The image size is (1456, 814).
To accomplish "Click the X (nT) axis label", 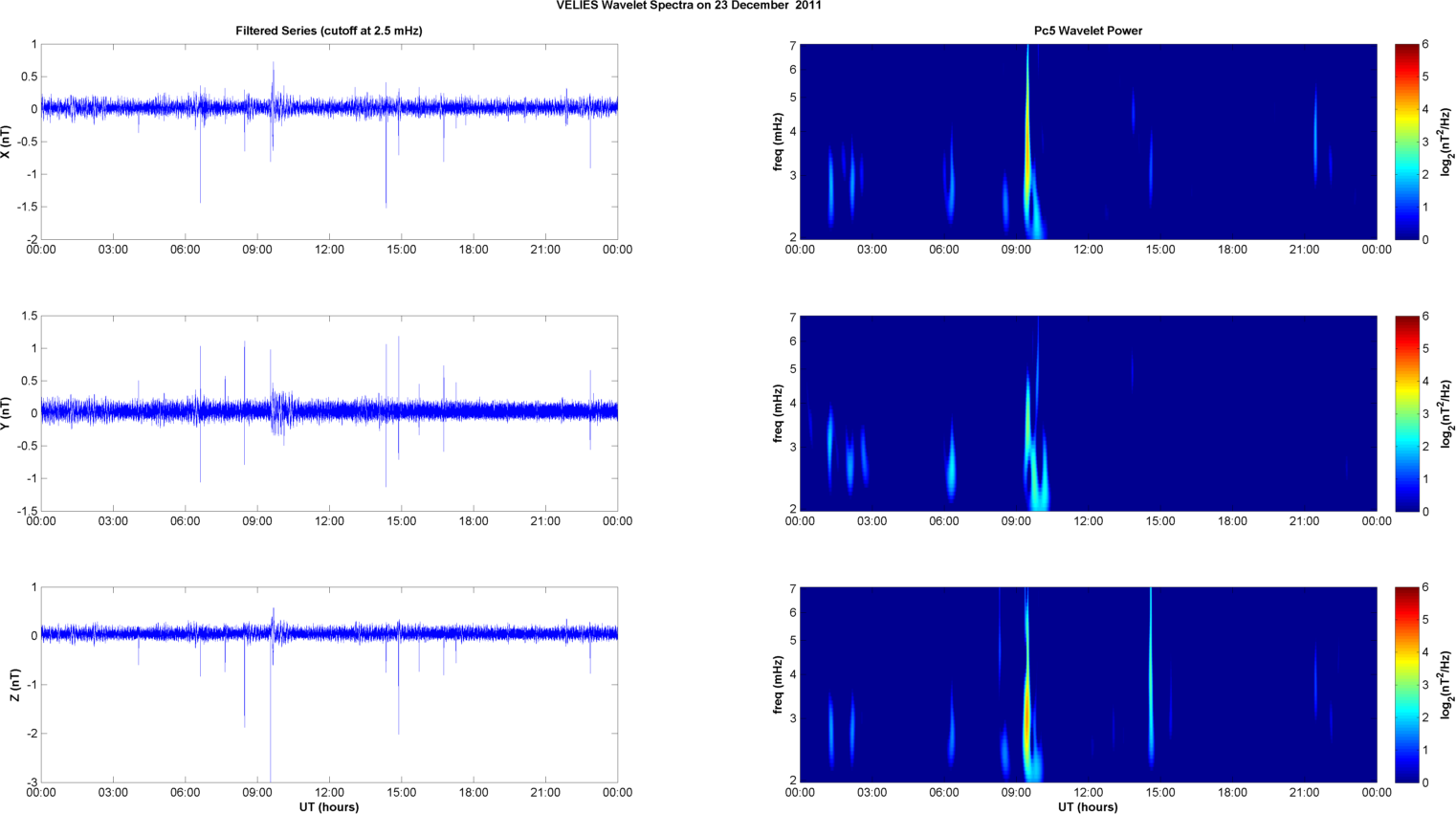I will [7, 142].
